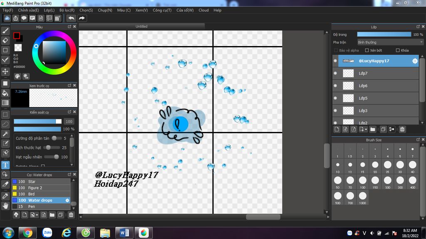Open Google Chrome from taskbar
Screen dimensions: 426x239
(x=27, y=233)
